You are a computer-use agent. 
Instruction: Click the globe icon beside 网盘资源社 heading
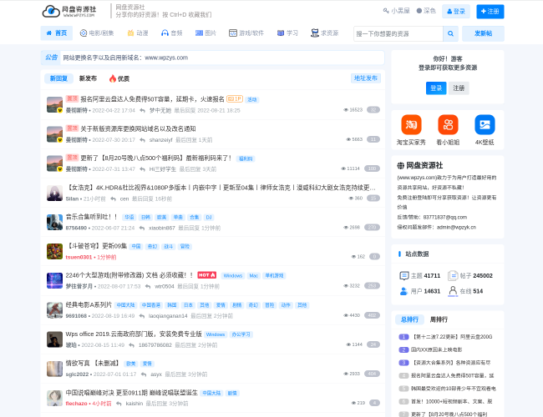click(400, 166)
